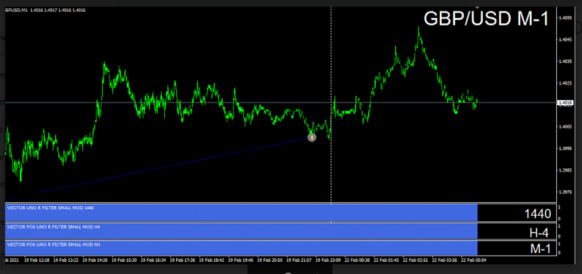This screenshot has height=274, width=582.
Task: Select the GBP/USD M-1 title label
Action: (x=486, y=19)
